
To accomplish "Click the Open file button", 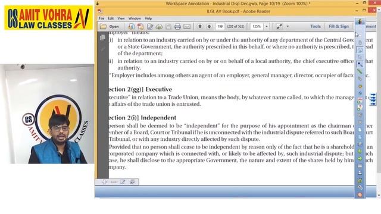I will 110,26.
